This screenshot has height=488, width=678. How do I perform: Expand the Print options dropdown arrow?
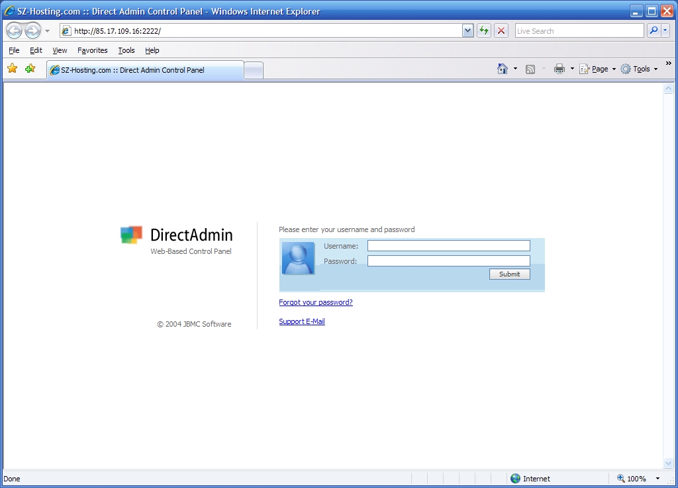click(x=572, y=69)
